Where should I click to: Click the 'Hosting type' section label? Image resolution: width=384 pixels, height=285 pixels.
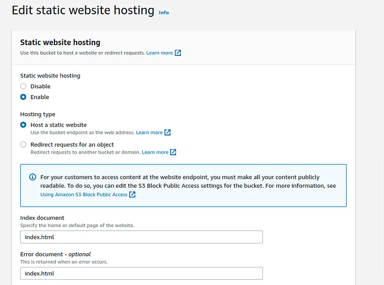pyautogui.click(x=38, y=114)
